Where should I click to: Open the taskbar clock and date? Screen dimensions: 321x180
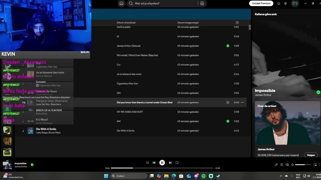(318, 176)
